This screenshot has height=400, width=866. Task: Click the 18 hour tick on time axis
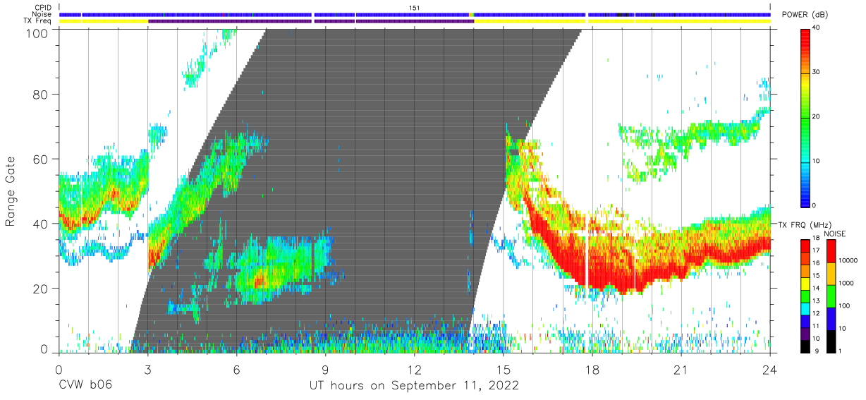592,370
